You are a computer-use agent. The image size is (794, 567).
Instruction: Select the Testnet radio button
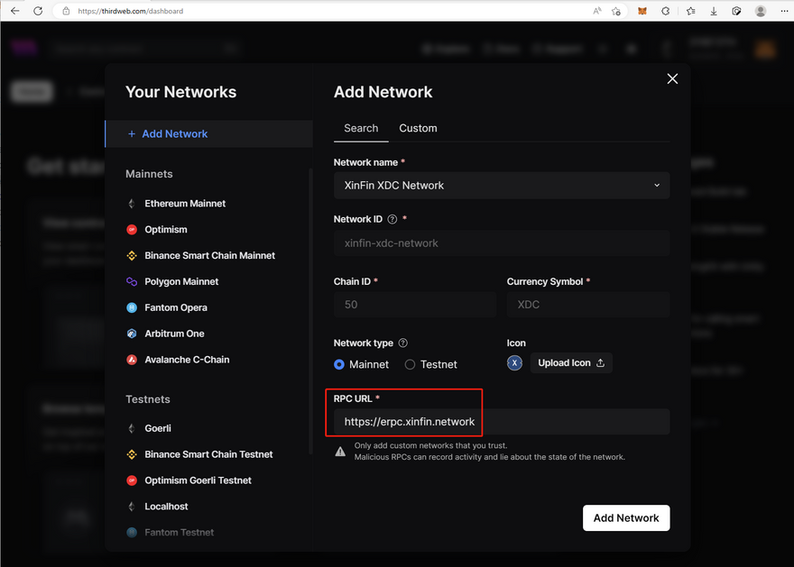[410, 364]
